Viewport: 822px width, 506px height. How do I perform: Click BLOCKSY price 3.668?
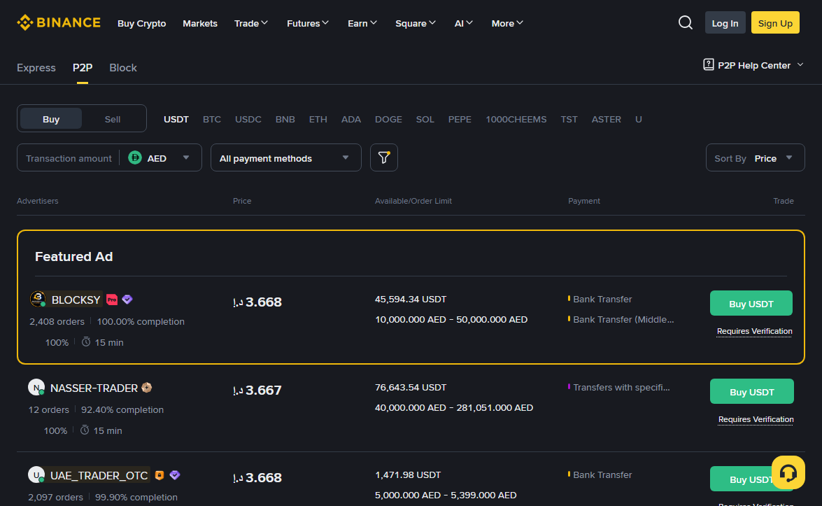257,302
